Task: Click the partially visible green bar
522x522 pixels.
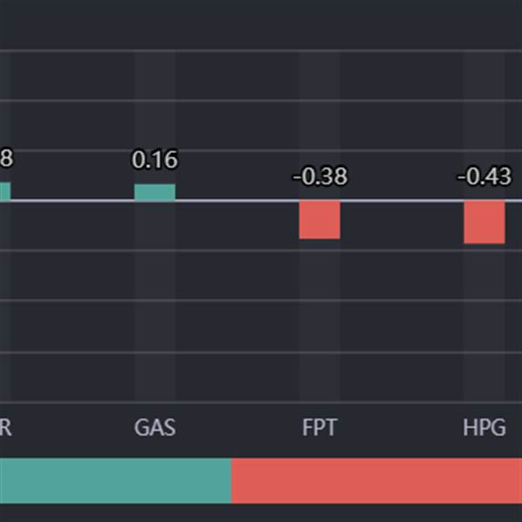Action: coord(5,191)
